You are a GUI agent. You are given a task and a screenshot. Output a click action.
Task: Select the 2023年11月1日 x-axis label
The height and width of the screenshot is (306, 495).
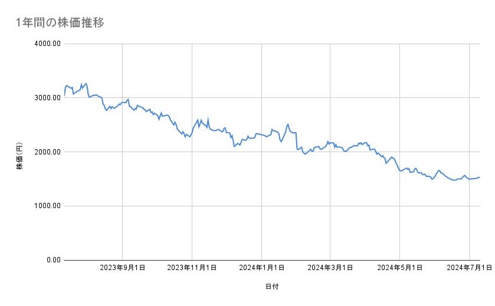[x=192, y=268]
